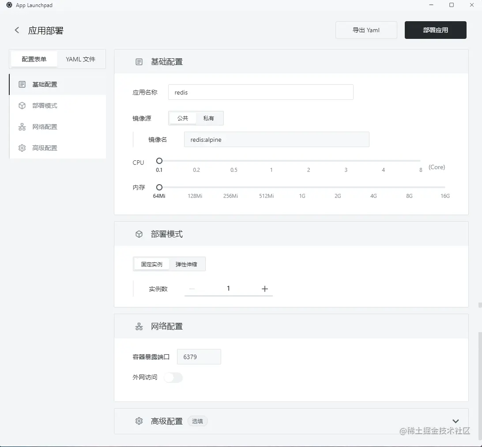Click the 容器暴露端口 input field
482x447 pixels.
(199, 356)
